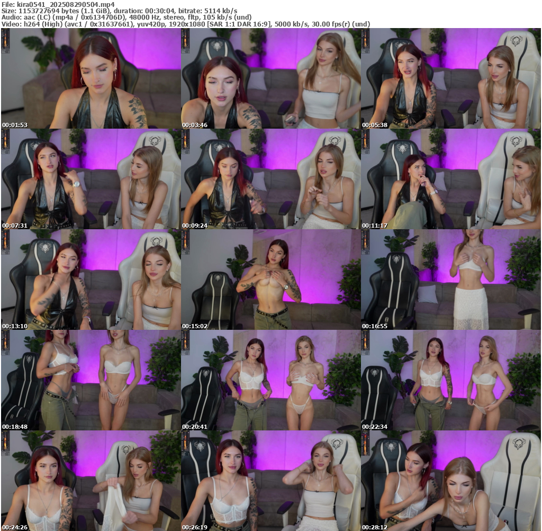
Task: Click the frame timestamped 00:22:34
Action: (451, 380)
